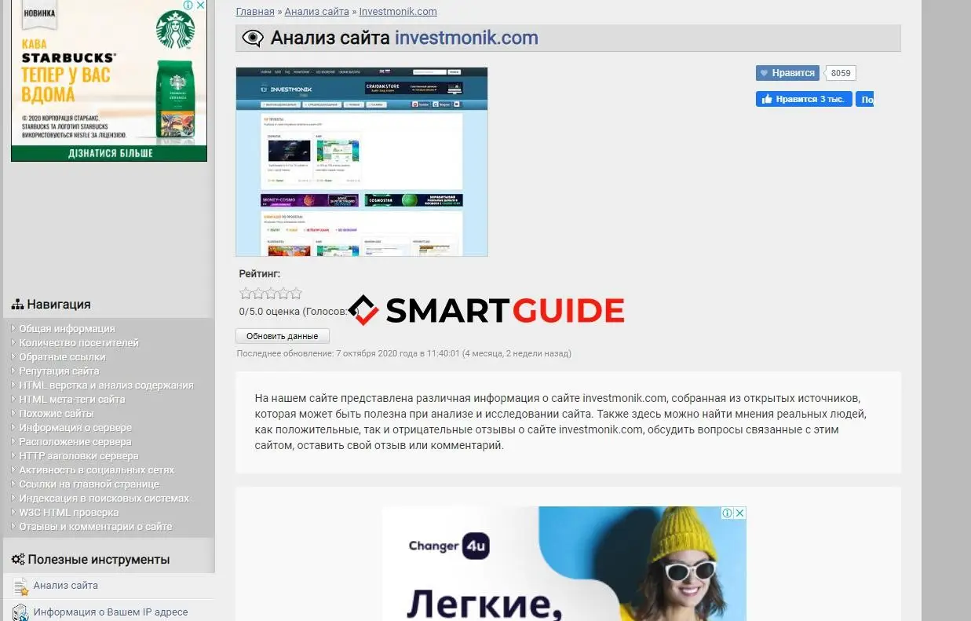This screenshot has height=621, width=971.
Task: Close the Changer 4u advertisement
Action: coord(739,513)
